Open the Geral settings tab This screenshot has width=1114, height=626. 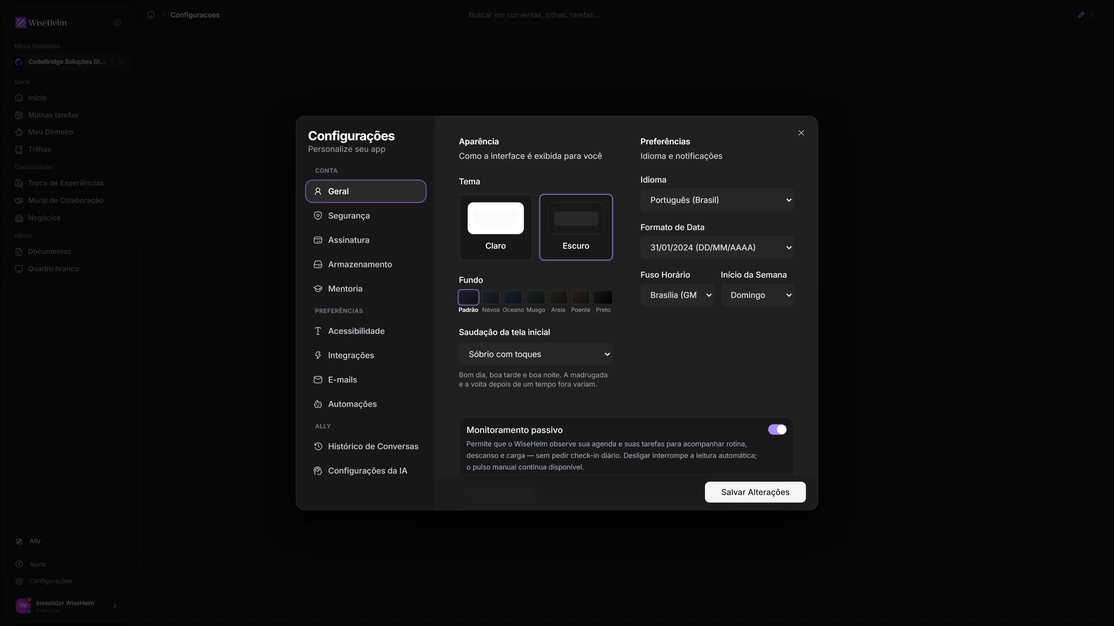366,191
